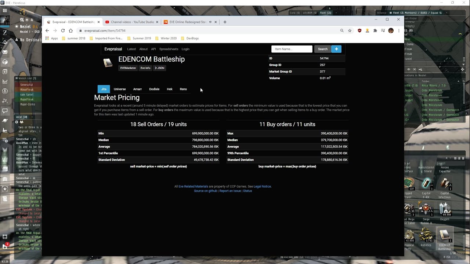
Task: Open the Legal Notice link
Action: coord(262,186)
